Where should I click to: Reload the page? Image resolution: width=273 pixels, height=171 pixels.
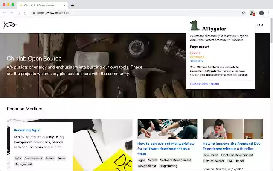18,13
